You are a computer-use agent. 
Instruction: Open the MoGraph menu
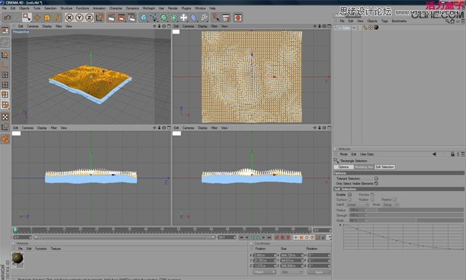tap(149, 8)
